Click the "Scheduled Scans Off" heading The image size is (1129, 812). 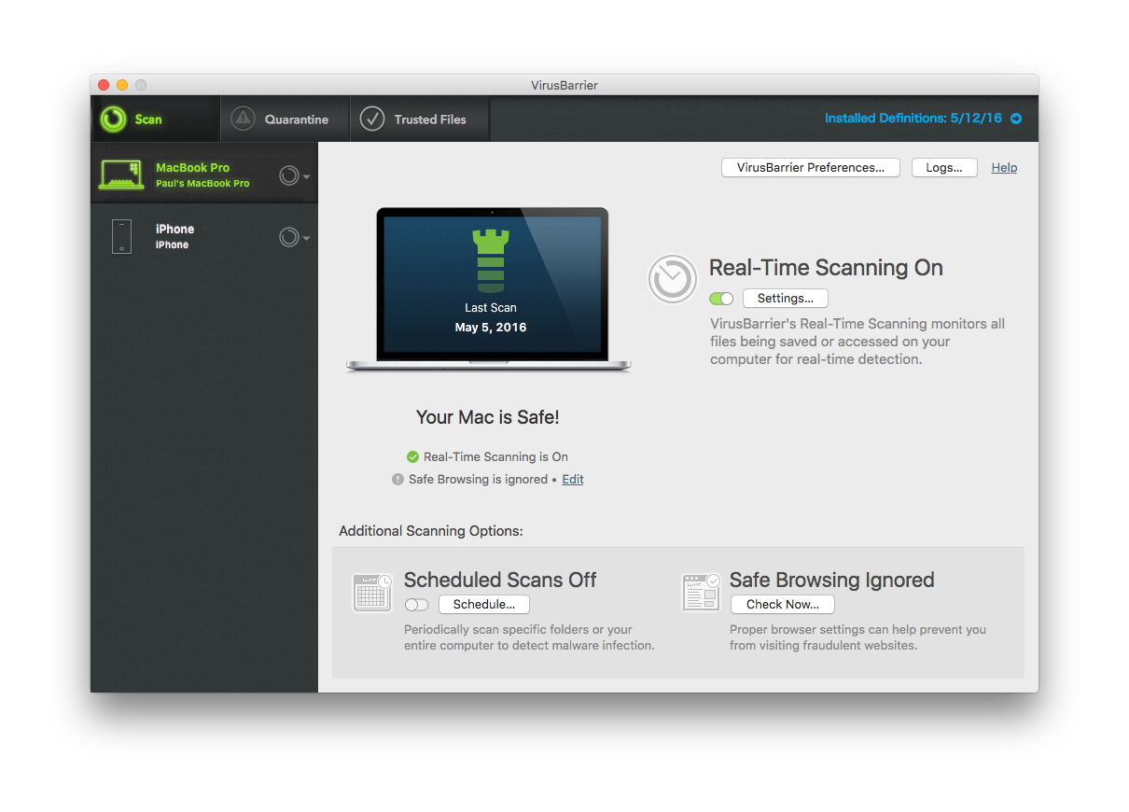(x=500, y=580)
